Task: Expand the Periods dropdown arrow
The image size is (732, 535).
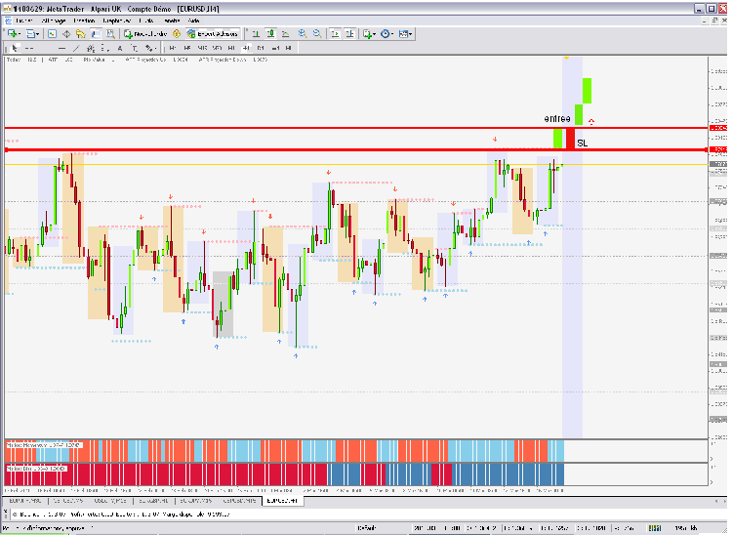Action: point(392,34)
